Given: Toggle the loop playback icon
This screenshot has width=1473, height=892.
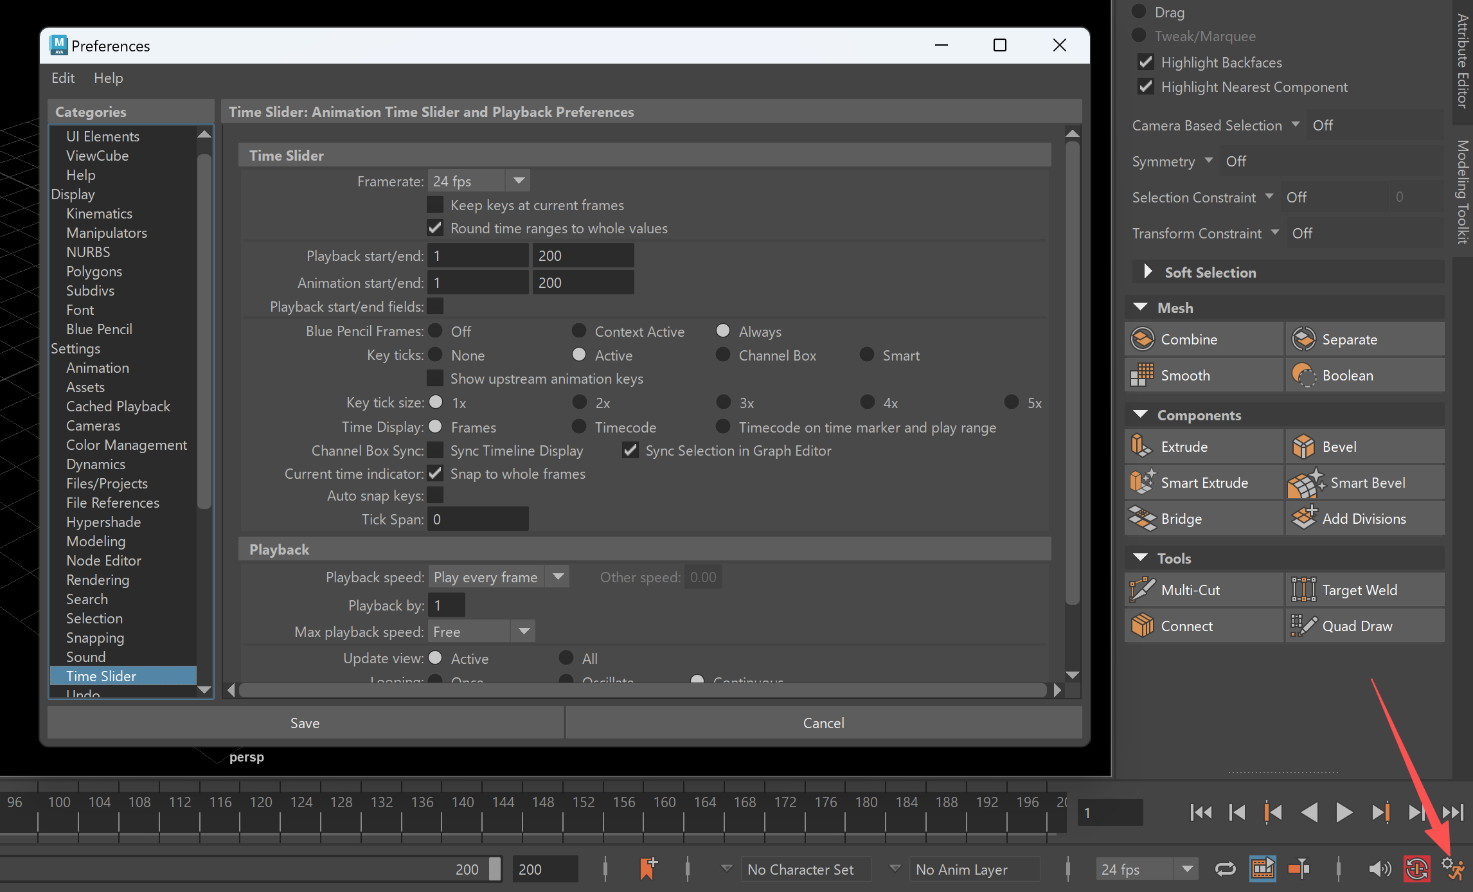Looking at the screenshot, I should coord(1226,870).
